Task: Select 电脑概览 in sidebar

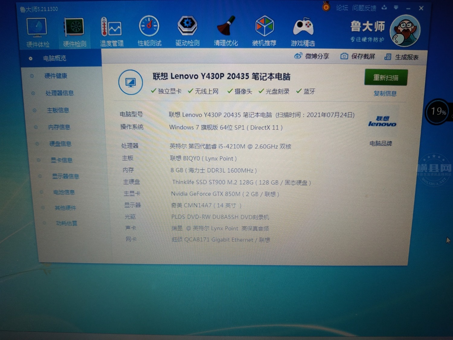Action: click(x=61, y=58)
